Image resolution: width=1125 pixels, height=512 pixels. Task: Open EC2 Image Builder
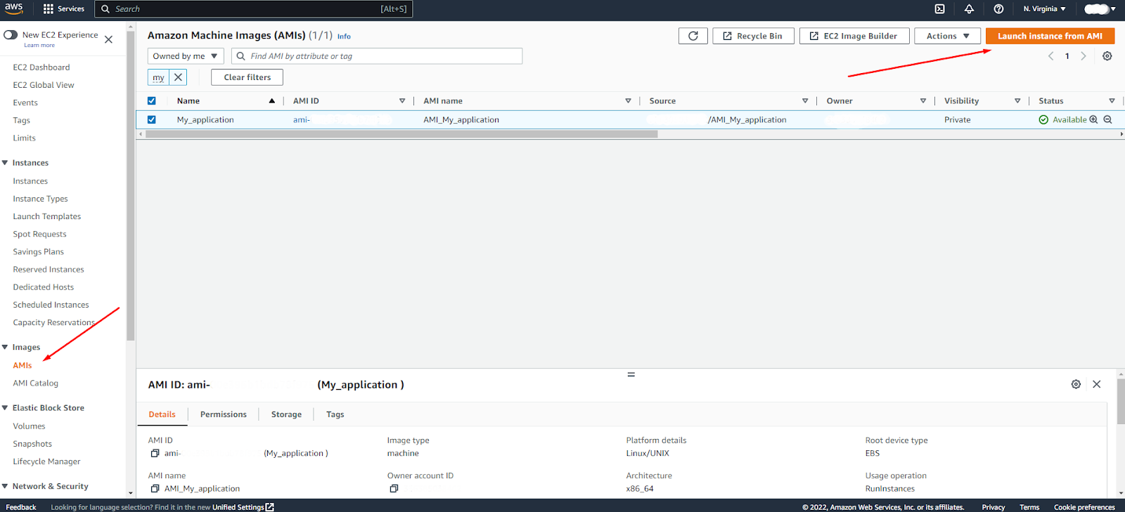[854, 36]
